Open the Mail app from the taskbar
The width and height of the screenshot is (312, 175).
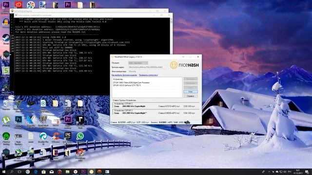point(52,172)
